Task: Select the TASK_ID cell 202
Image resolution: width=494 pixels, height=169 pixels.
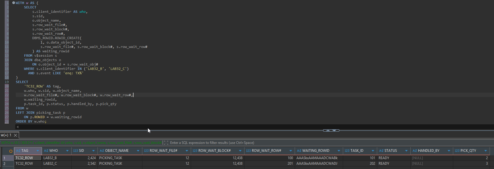Action: [x=360, y=163]
